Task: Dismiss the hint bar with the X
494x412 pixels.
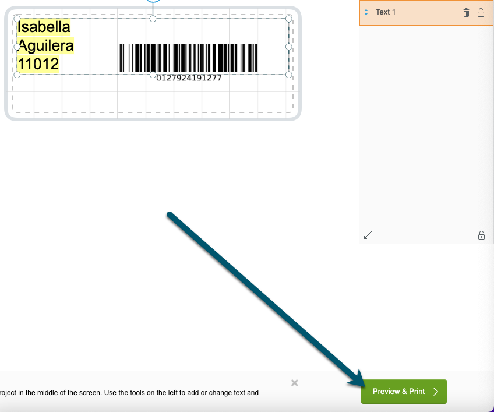Action: pos(295,383)
